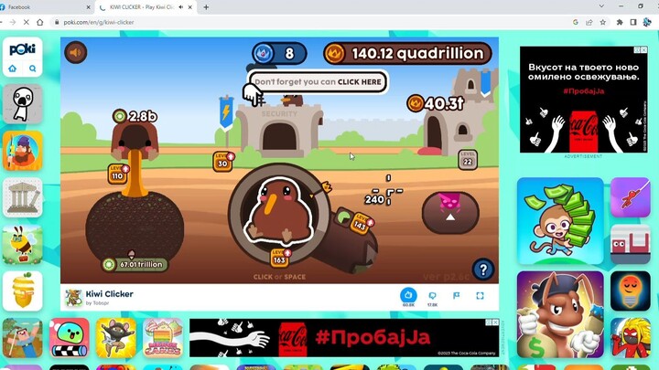Close the right Coca-Cola advertisement
Viewport: 659px width, 370px height.
643,49
